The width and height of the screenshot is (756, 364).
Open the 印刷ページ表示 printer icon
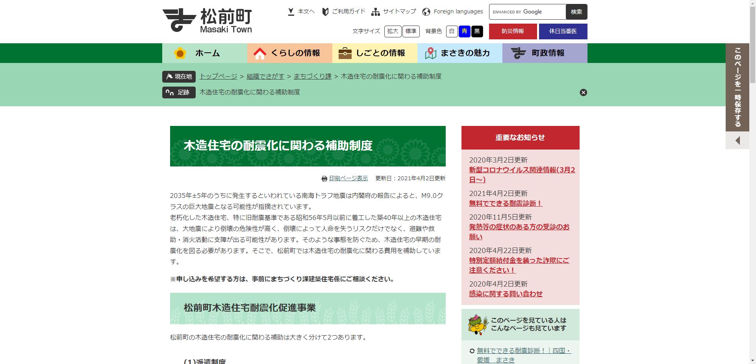pyautogui.click(x=324, y=178)
